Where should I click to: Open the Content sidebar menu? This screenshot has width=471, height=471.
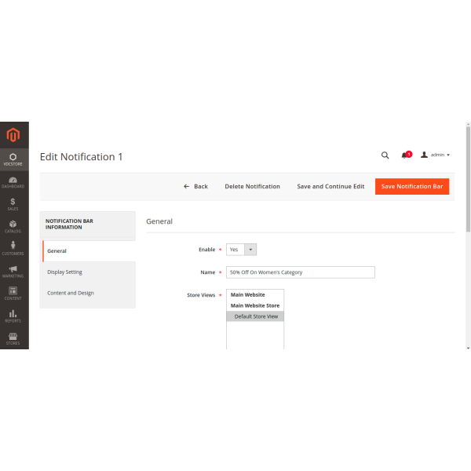click(13, 294)
